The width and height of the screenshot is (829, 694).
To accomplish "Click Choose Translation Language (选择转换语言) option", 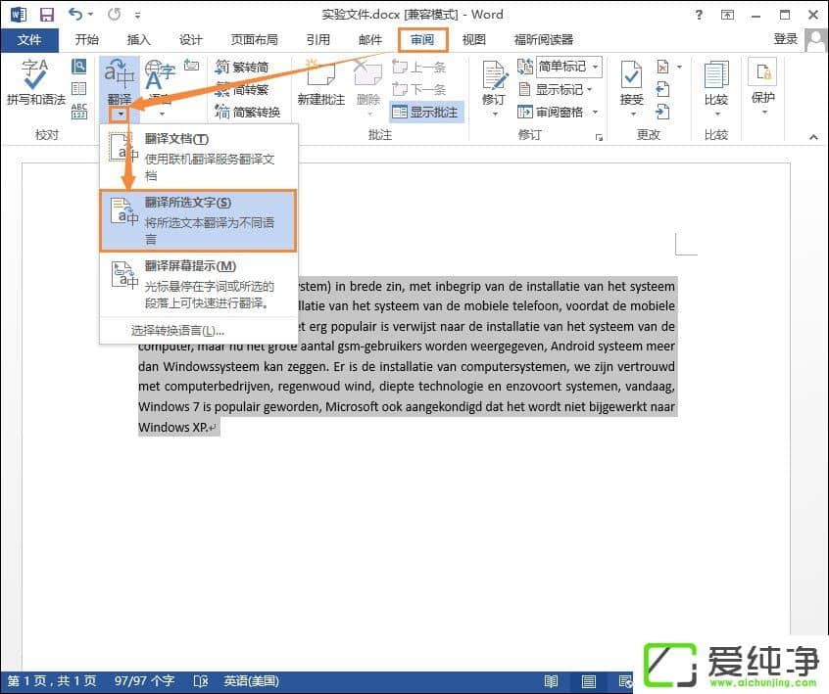I will 177,330.
